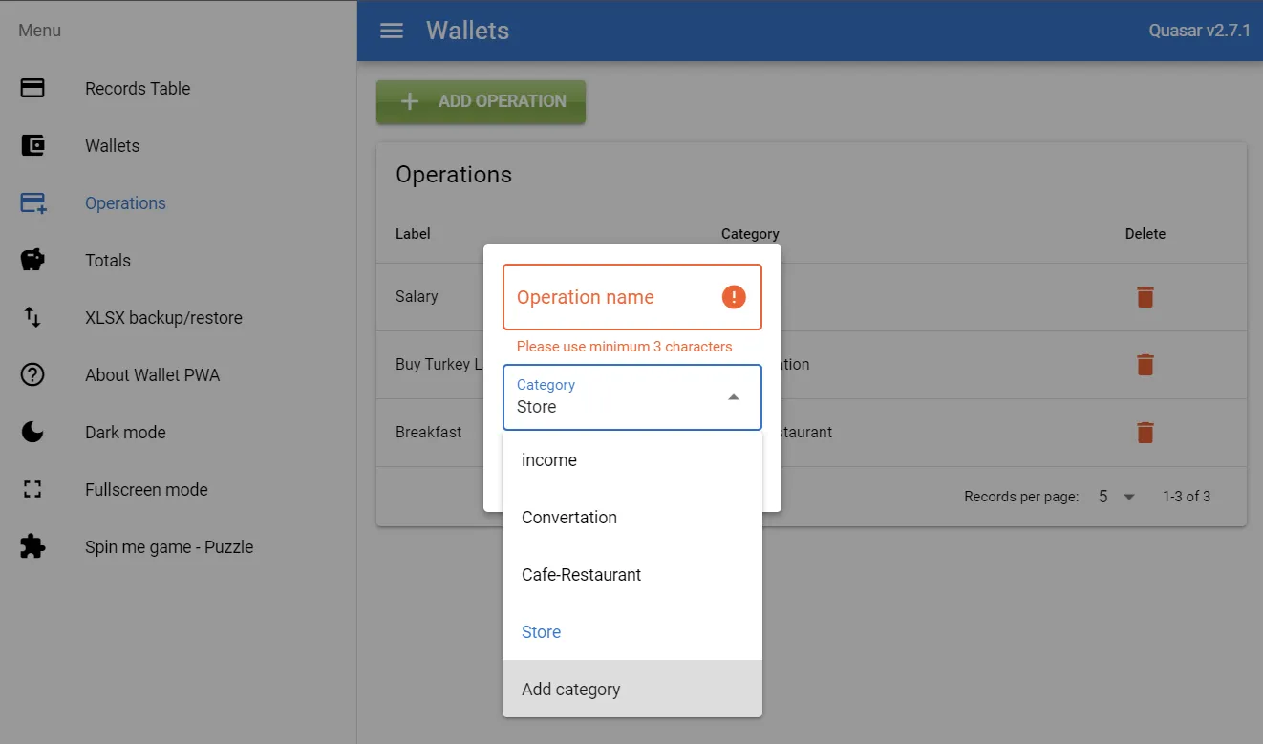The width and height of the screenshot is (1263, 744).
Task: Click the Add Operation button
Action: point(481,101)
